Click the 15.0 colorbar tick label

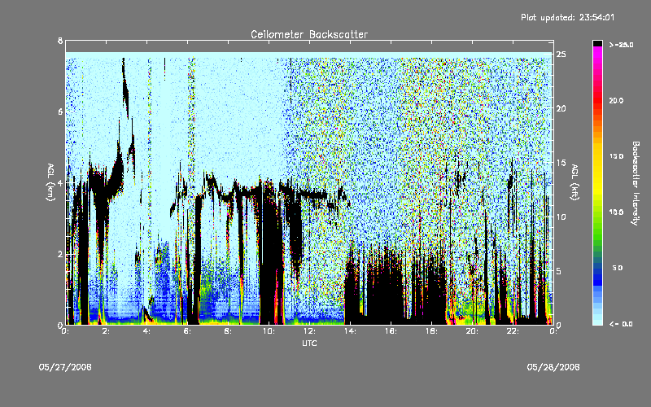616,156
